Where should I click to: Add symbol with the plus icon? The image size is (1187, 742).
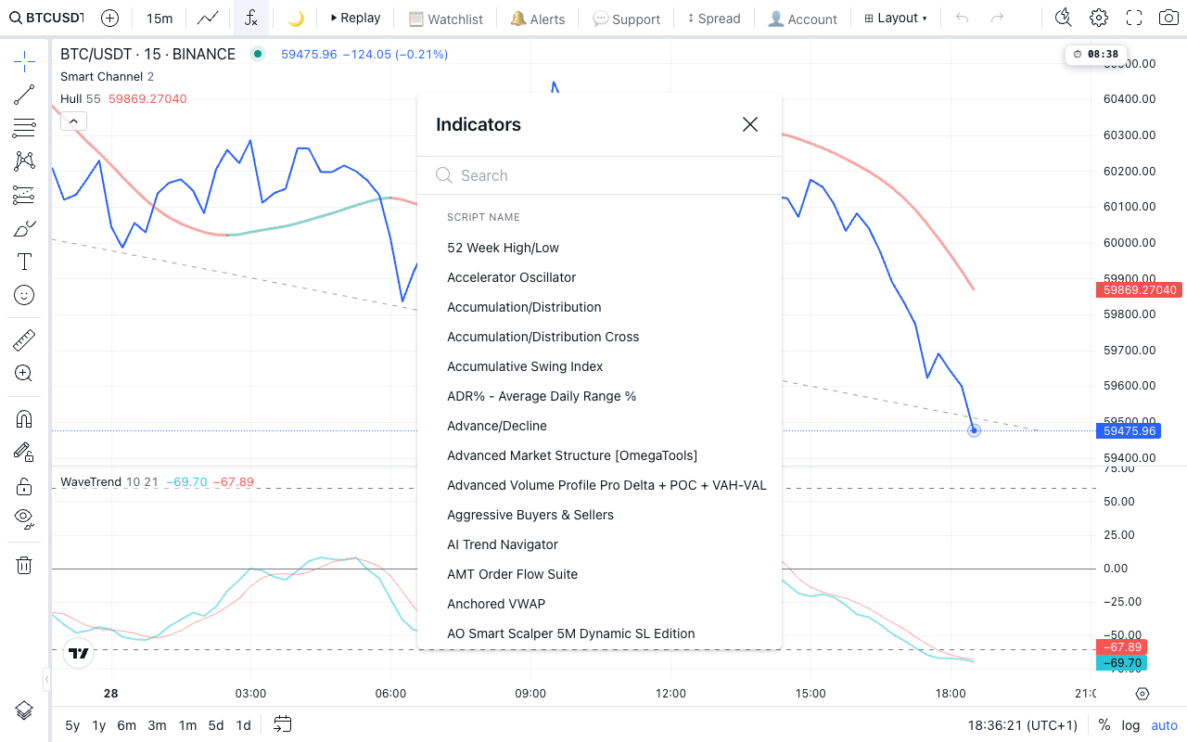pos(109,18)
